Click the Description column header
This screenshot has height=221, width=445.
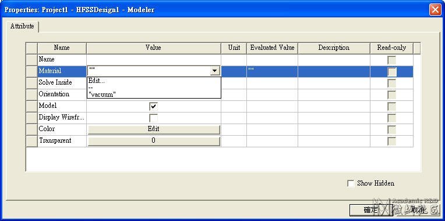334,48
